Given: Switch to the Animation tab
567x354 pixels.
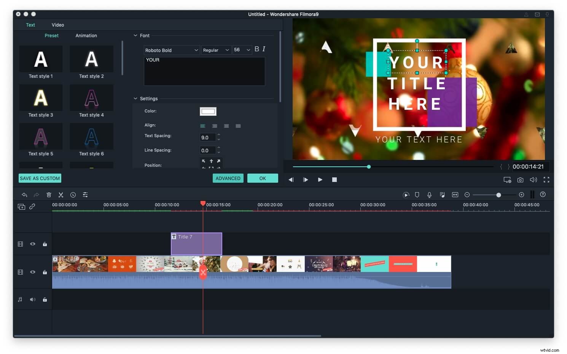Looking at the screenshot, I should [x=86, y=35].
